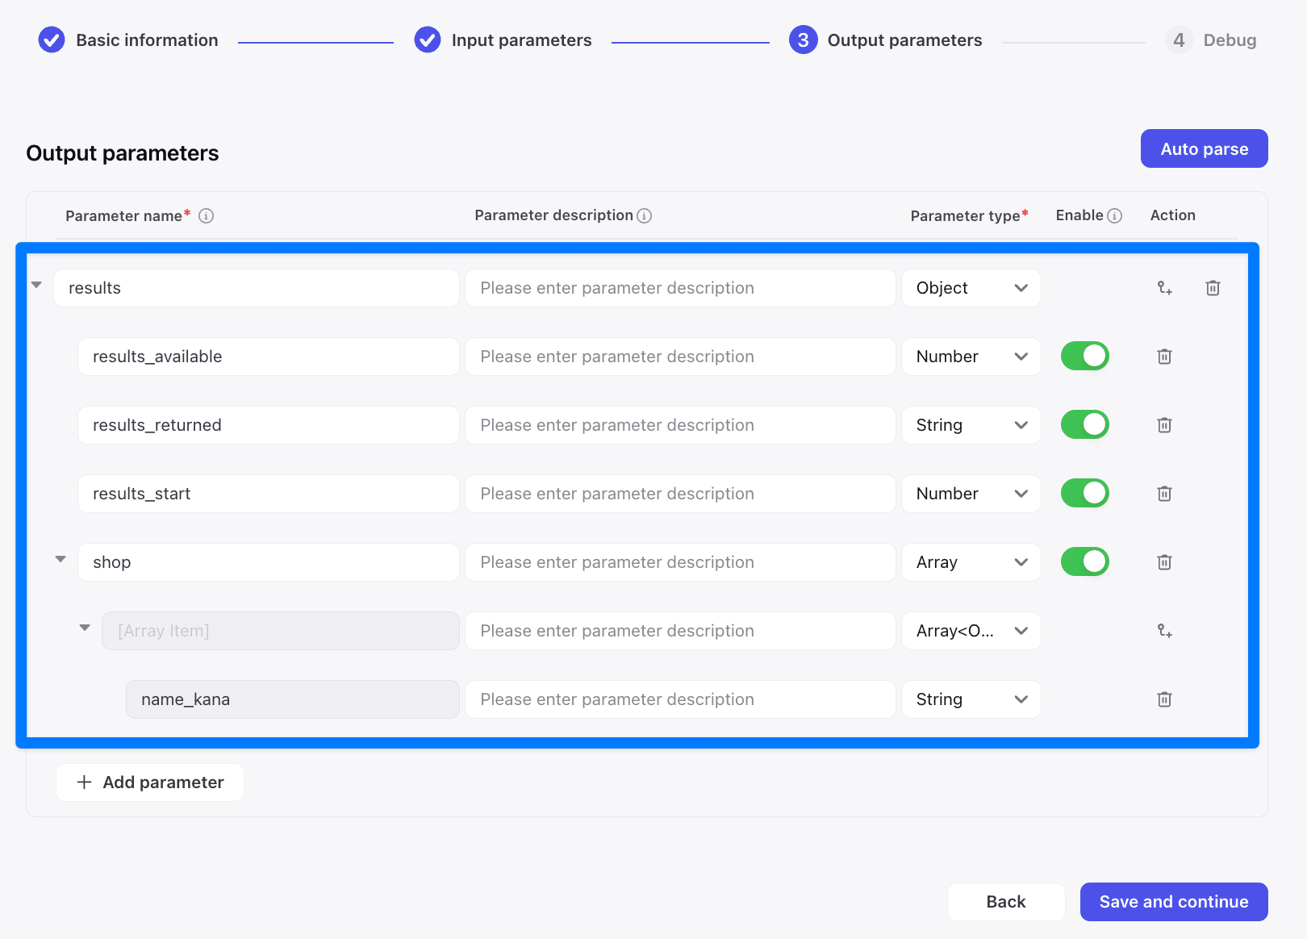
Task: Delete the name_kana parameter
Action: pyautogui.click(x=1164, y=699)
